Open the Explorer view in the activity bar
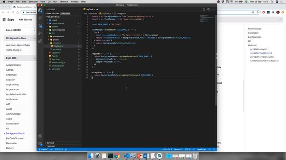This screenshot has width=286, height=160. [40, 10]
